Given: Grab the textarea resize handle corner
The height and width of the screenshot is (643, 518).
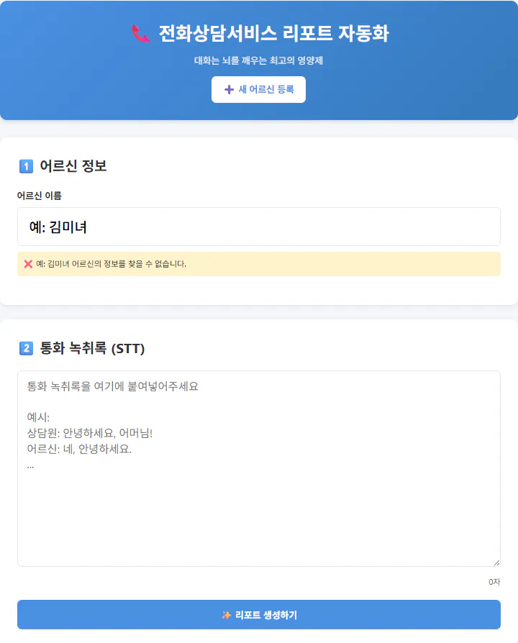Looking at the screenshot, I should 496,562.
